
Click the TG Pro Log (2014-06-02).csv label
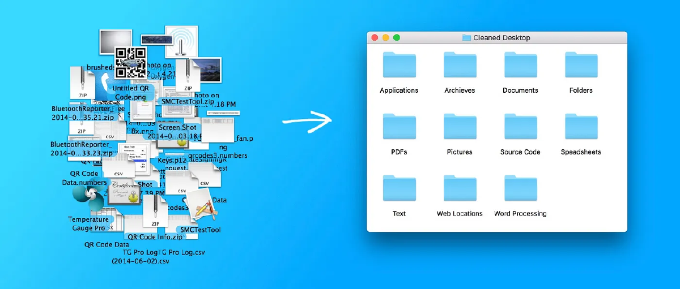click(x=141, y=257)
